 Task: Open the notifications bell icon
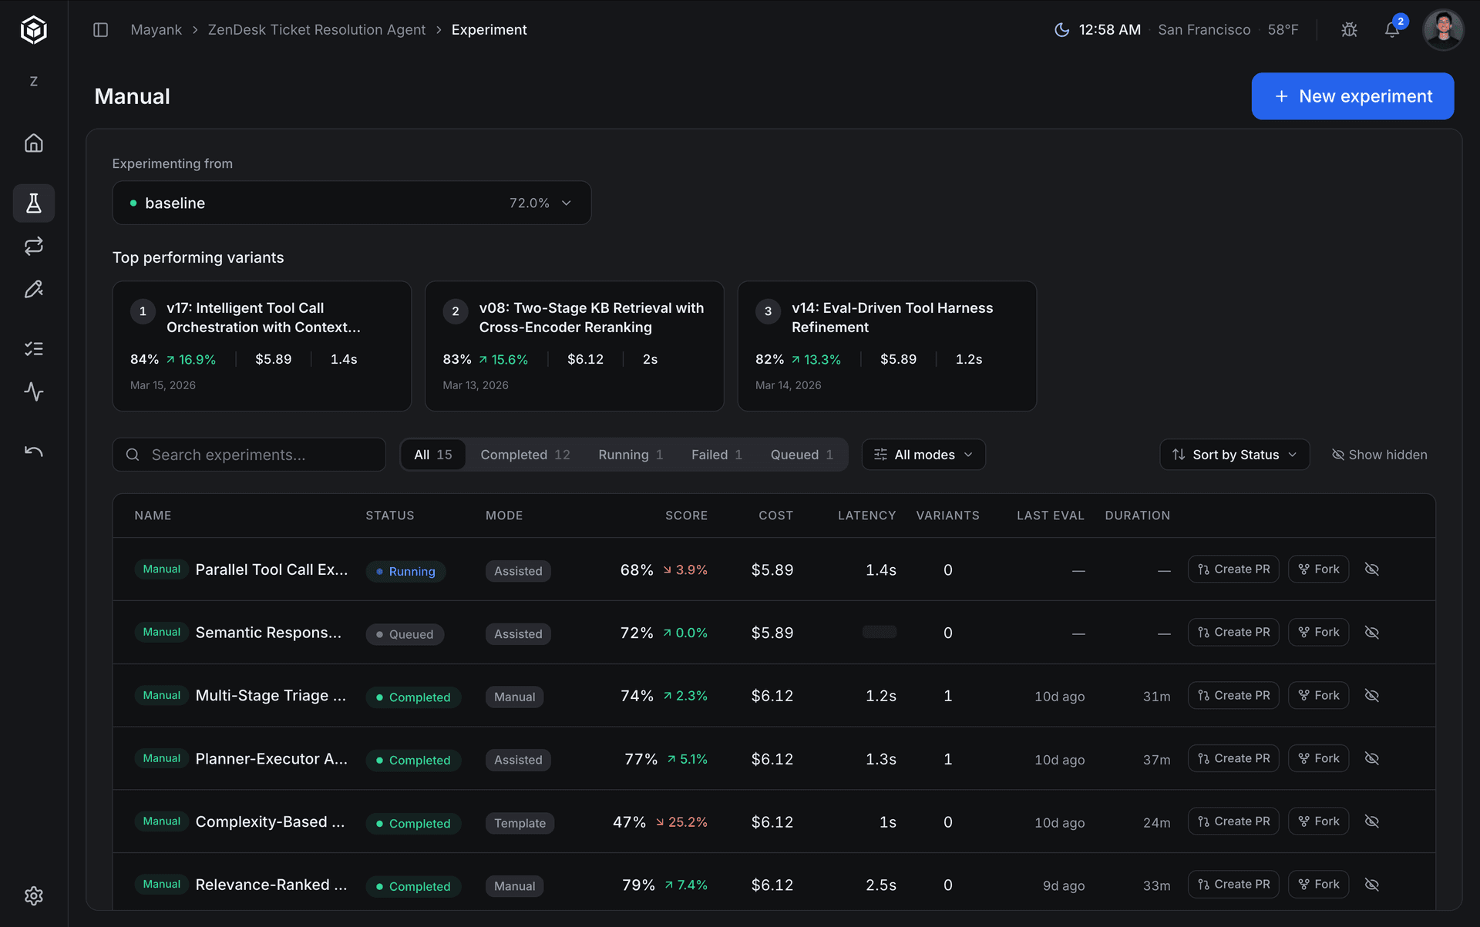point(1391,30)
